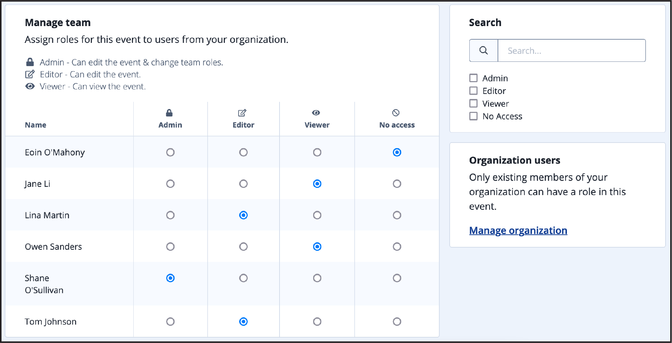Click the name Shane O'Sullivan
Screen dimensions: 672x343
click(44, 284)
